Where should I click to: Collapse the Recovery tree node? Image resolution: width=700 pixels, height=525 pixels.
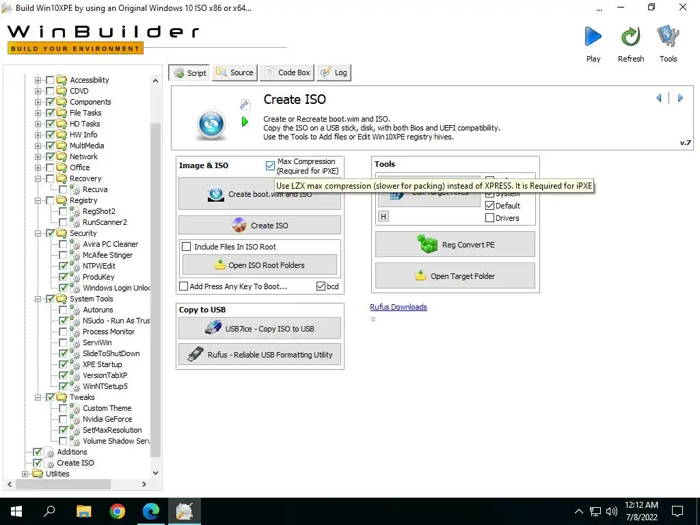[38, 178]
